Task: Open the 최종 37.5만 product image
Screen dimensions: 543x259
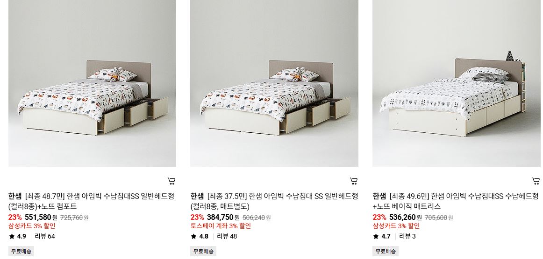Action: (274, 83)
